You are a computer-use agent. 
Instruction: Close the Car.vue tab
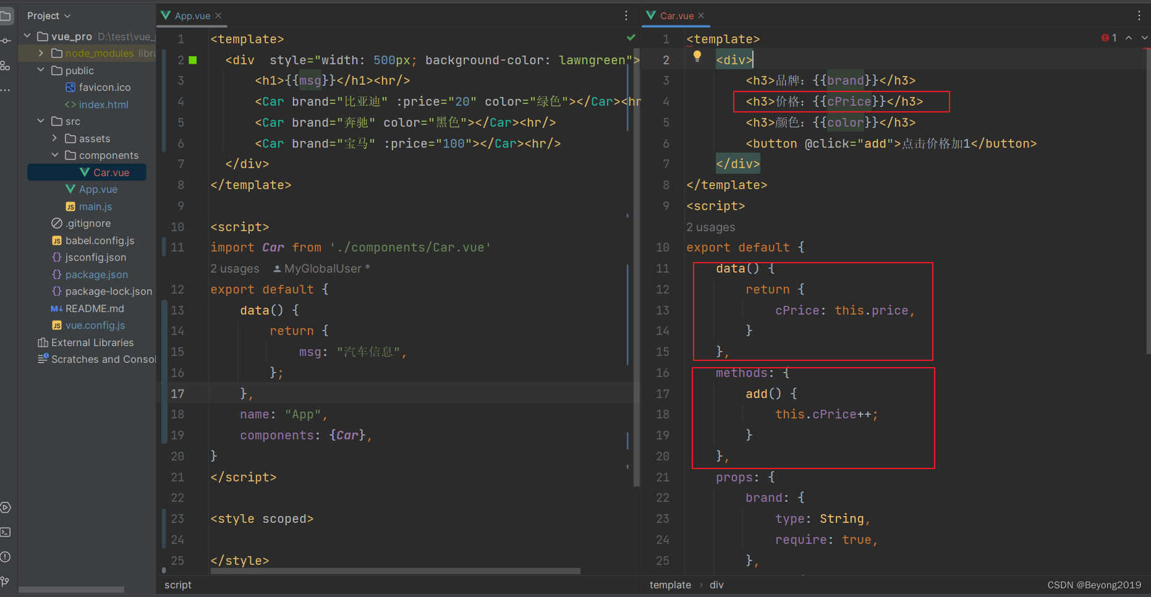pos(701,15)
